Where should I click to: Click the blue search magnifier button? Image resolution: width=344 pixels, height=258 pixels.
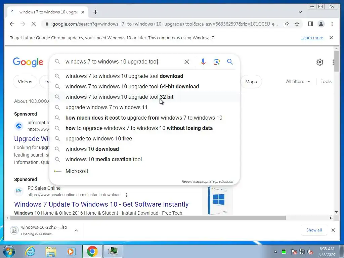[230, 62]
